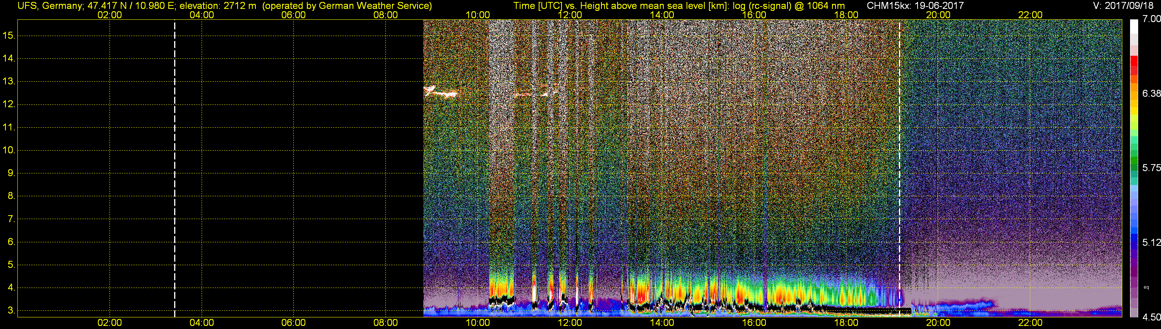The width and height of the screenshot is (1161, 329).
Task: Click the 06:00 label on upper time axis
Action: click(293, 15)
